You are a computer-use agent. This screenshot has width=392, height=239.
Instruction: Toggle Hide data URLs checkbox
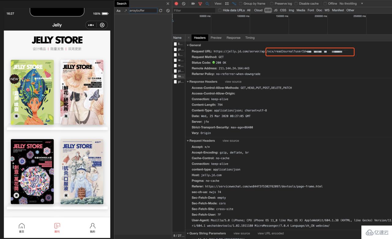click(x=220, y=10)
